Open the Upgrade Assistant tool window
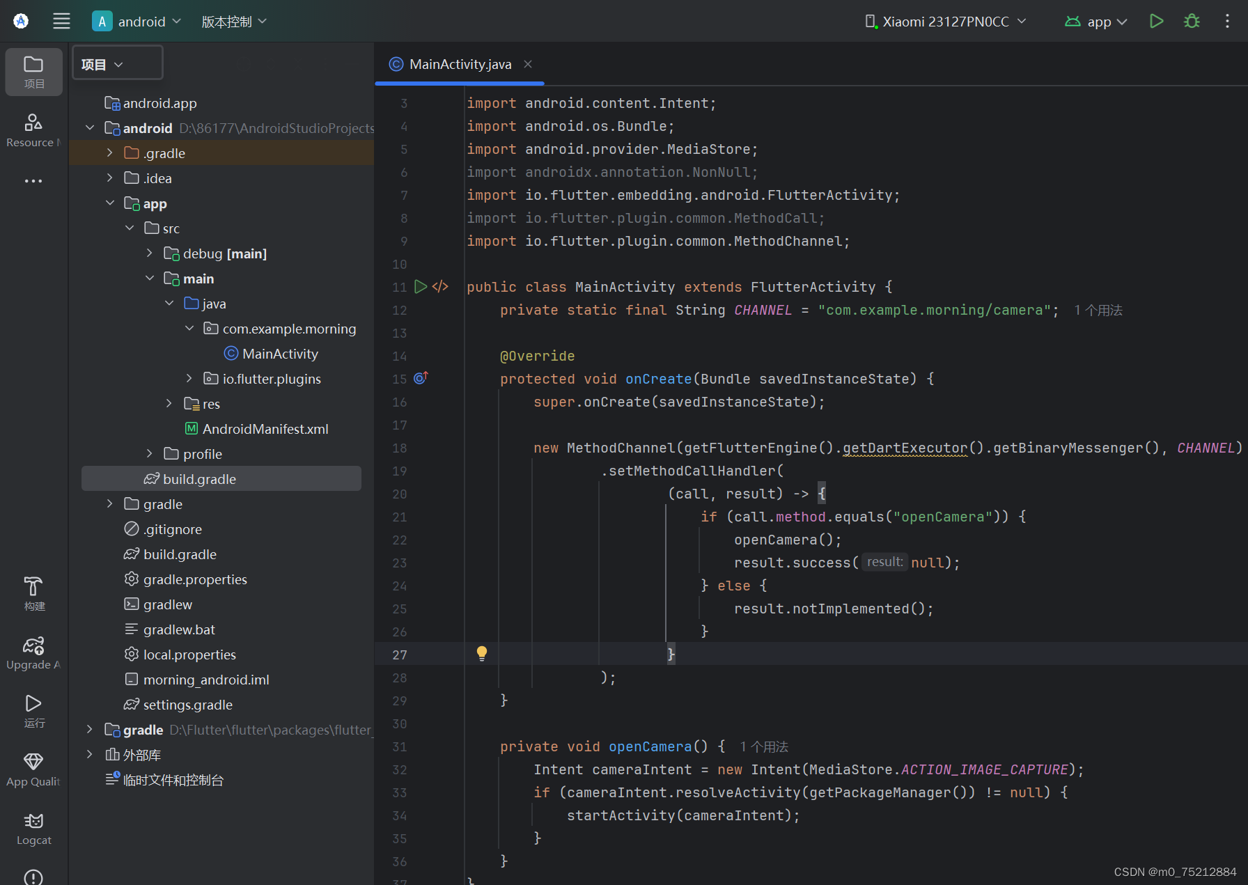The height and width of the screenshot is (885, 1248). (33, 652)
